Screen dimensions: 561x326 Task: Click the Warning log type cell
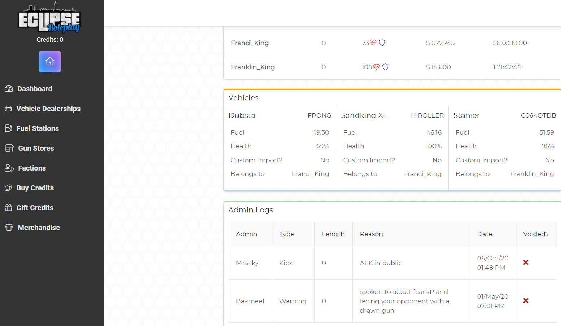tap(293, 301)
